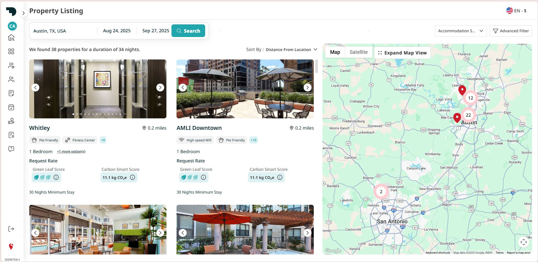Open the guests icon in the sidebar
This screenshot has height=262, width=538.
tap(11, 79)
